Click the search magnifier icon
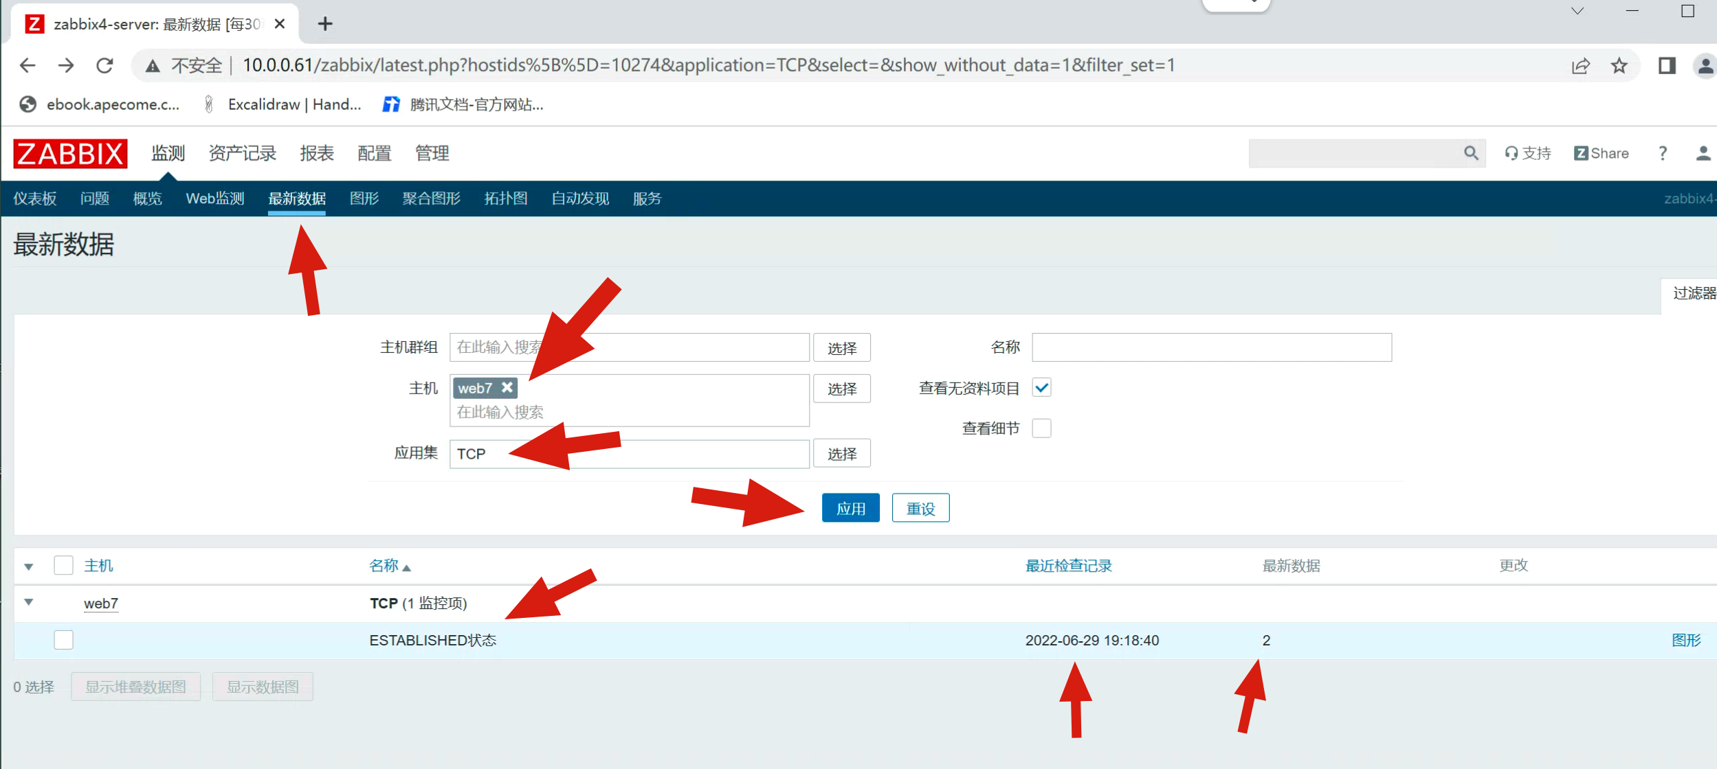 1470,153
